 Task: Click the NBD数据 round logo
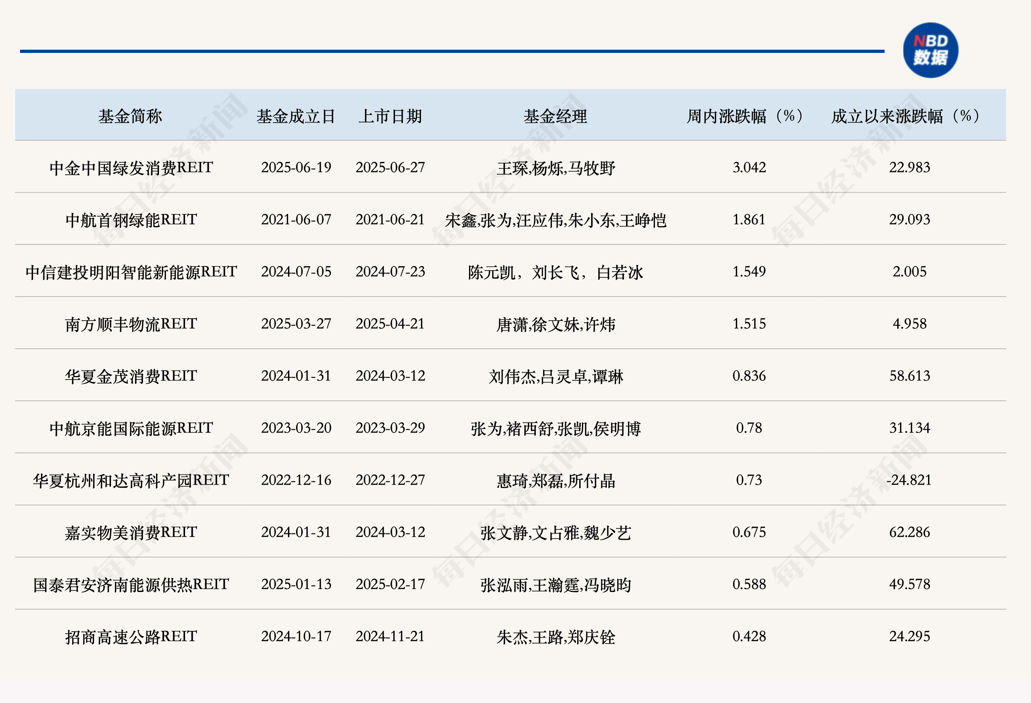coord(930,50)
